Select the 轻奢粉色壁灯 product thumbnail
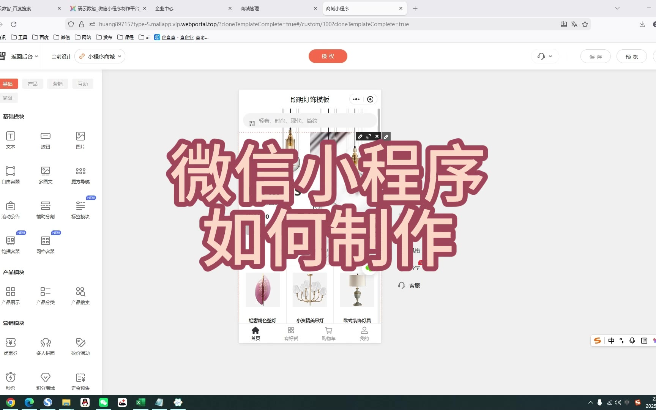 click(x=263, y=289)
